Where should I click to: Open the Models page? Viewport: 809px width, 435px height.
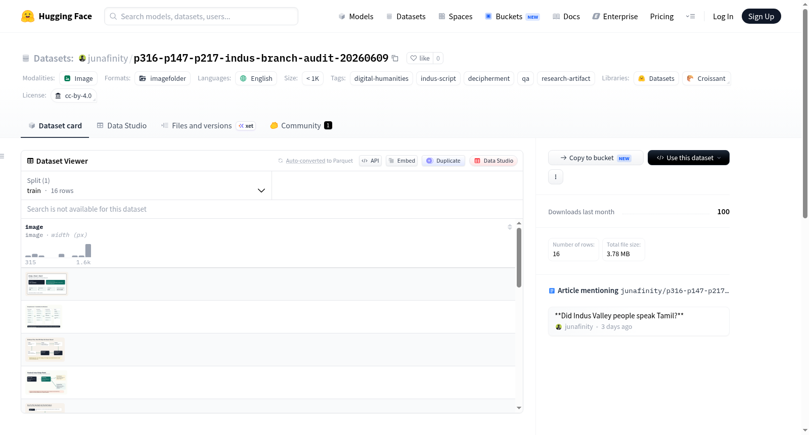(356, 16)
